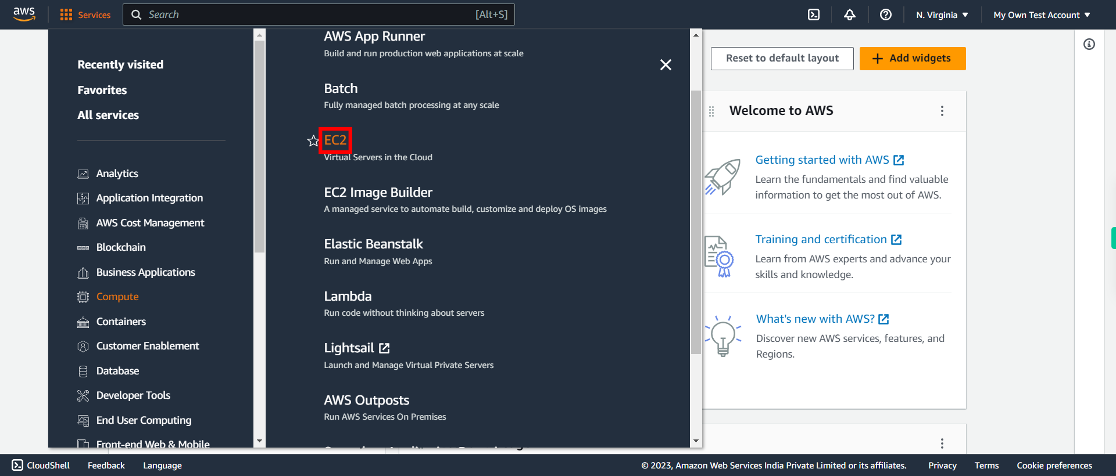Viewport: 1116px width, 476px height.
Task: Open the help question mark icon
Action: (886, 15)
